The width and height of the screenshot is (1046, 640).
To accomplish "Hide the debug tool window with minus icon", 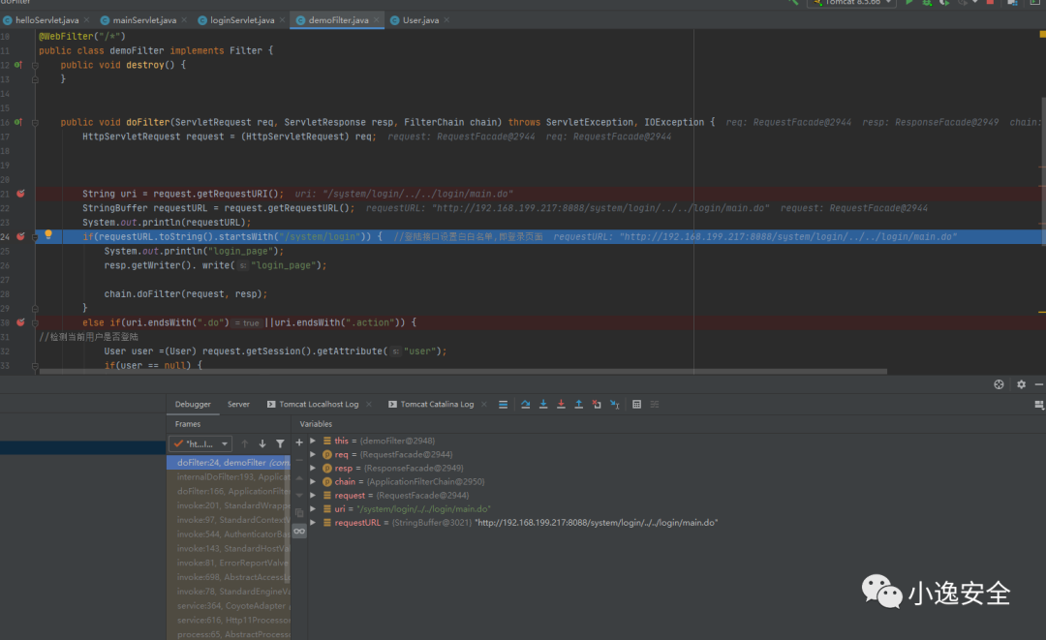I will click(1038, 384).
